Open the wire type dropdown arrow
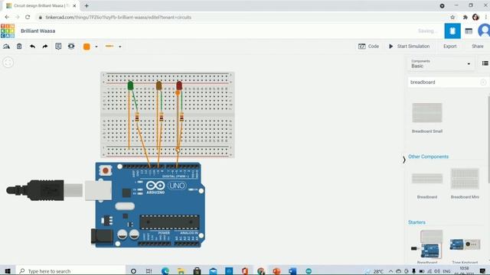Image resolution: width=490 pixels, height=275 pixels. (120, 47)
